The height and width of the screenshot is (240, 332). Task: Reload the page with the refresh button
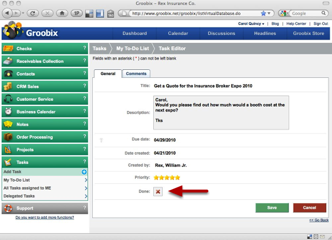click(x=33, y=13)
